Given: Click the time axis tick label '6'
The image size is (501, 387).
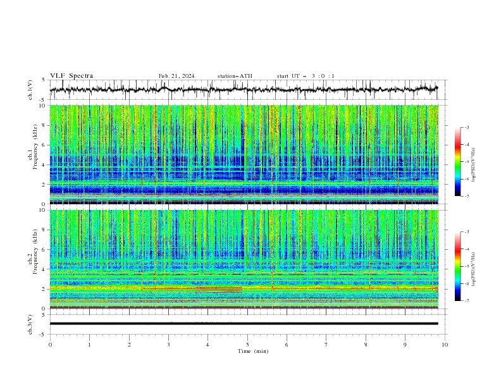Looking at the screenshot, I should pyautogui.click(x=287, y=345).
